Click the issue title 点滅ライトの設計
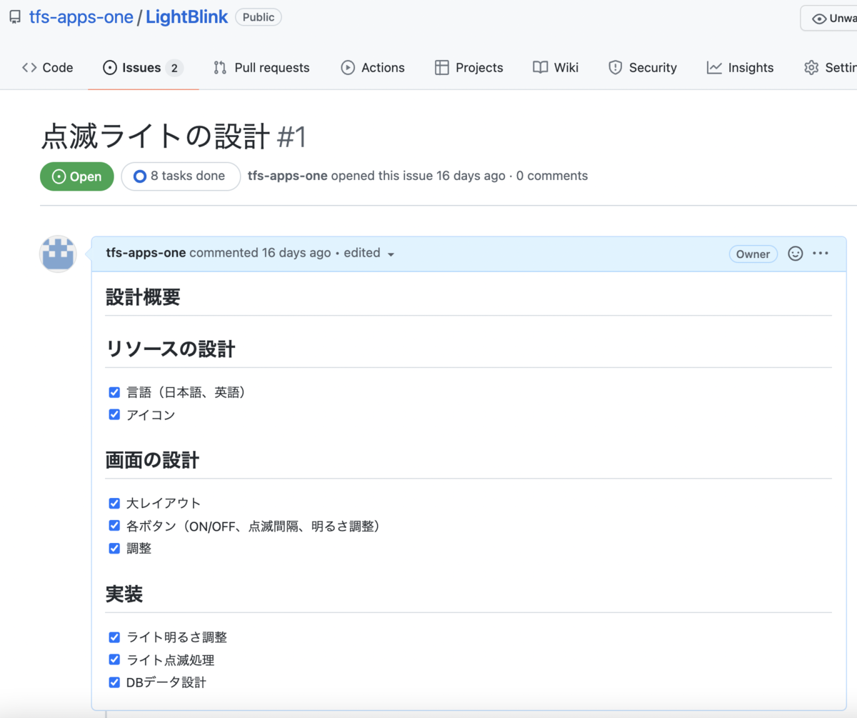Screen dimensions: 857x718 tap(156, 136)
